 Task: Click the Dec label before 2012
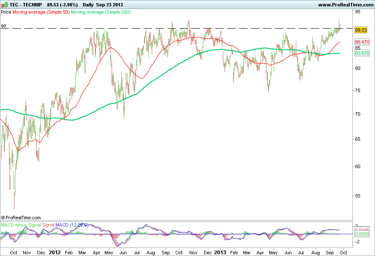click(41, 253)
